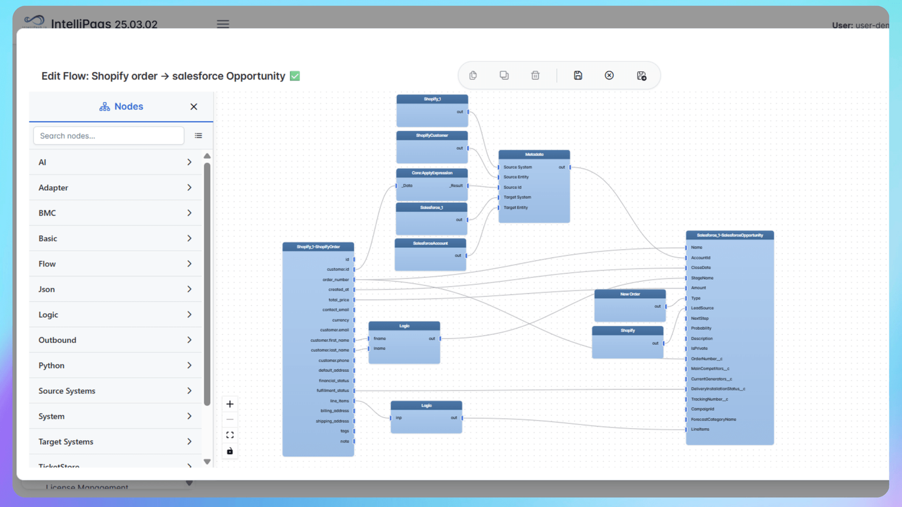902x507 pixels.
Task: Select the Shopify_1-ShopifyOrder node header
Action: point(318,247)
